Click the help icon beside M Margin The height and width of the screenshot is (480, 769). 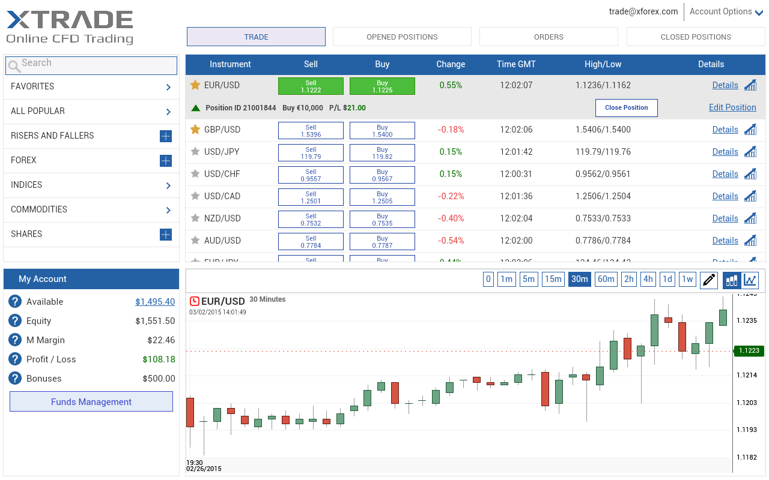(x=15, y=340)
